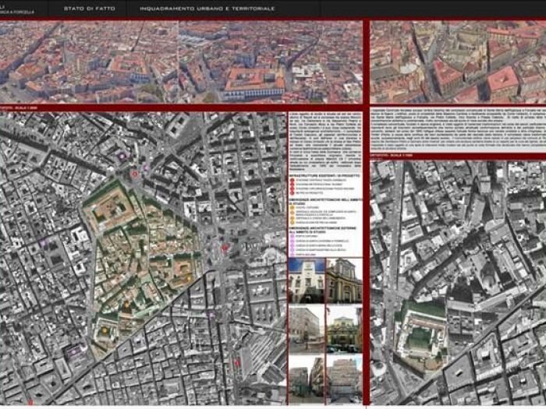
Task: Select the INQUADRAMENTO URBANO E TERRITORIALE title
Action: tap(207, 9)
